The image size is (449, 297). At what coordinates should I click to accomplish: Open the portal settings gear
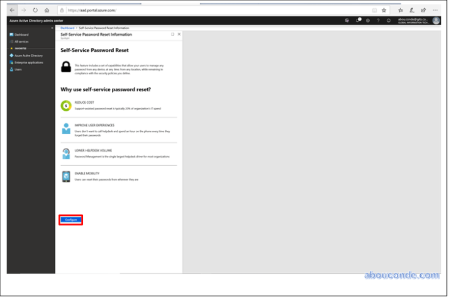[367, 20]
